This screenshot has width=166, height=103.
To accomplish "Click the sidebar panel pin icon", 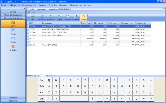I will point(22,9).
